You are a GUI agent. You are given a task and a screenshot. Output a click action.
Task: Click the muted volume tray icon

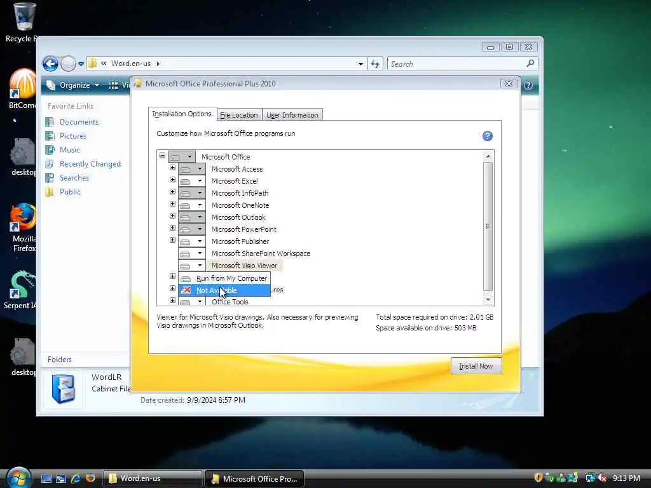[602, 478]
